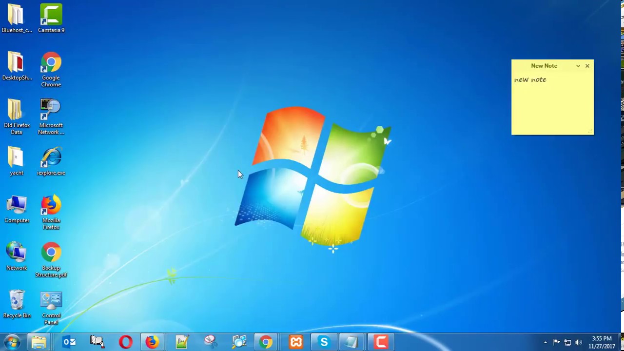Open Skype from the taskbar
Screen dimensions: 624x351
click(x=324, y=342)
